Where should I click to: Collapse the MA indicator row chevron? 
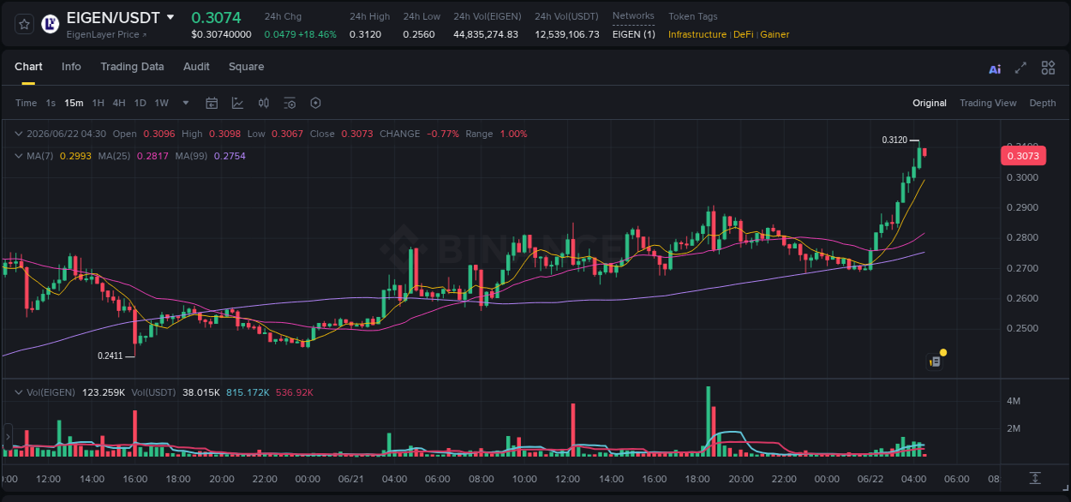coord(19,156)
